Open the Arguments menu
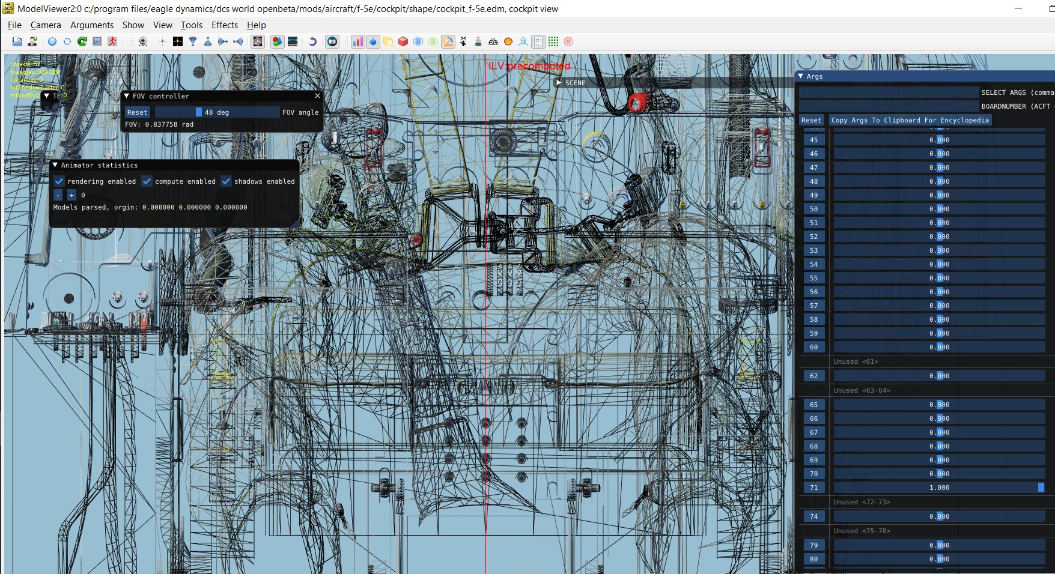This screenshot has height=574, width=1055. tap(92, 25)
